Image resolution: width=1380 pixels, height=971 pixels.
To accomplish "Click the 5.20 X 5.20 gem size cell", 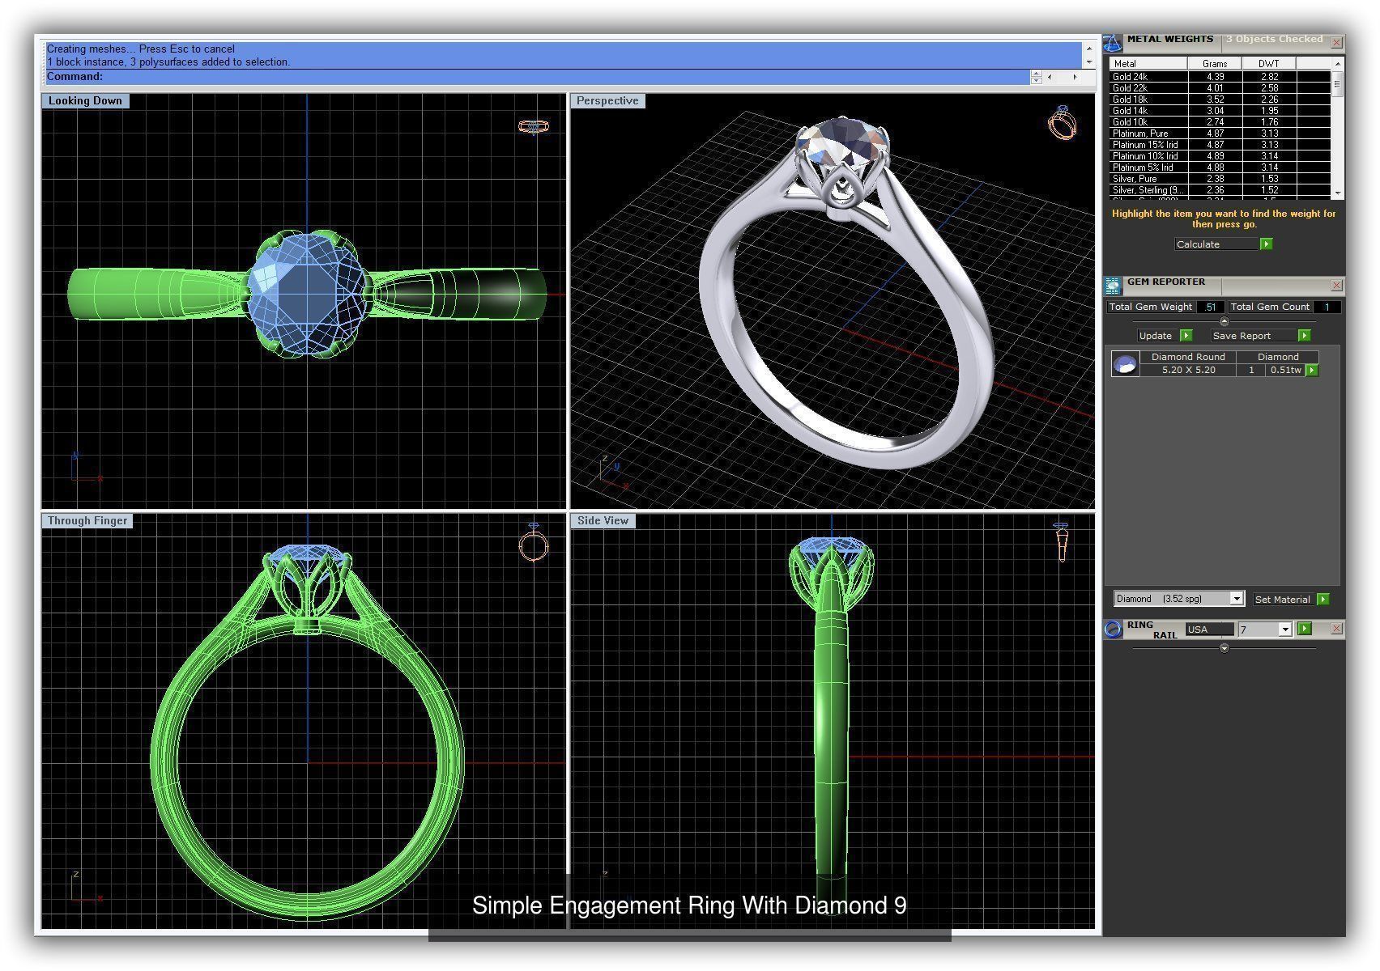I will click(x=1188, y=370).
